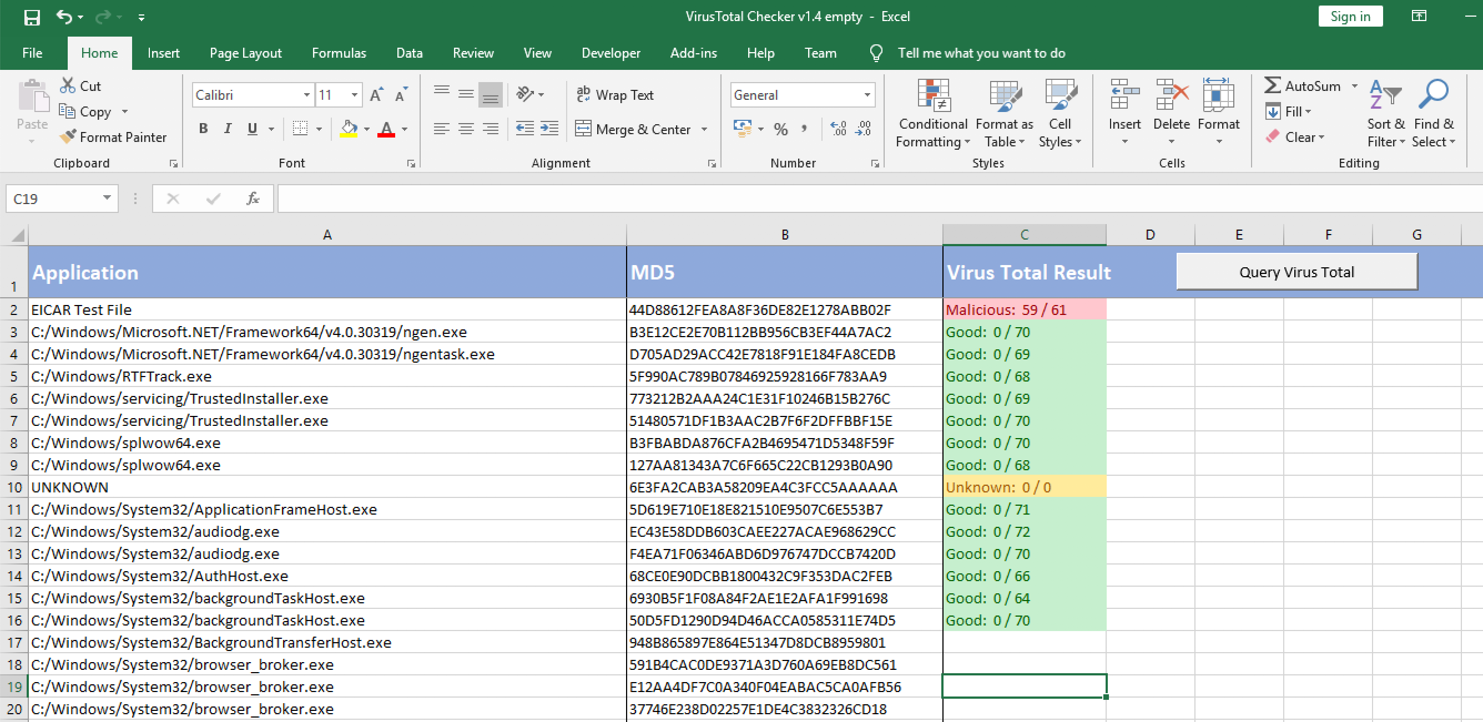Toggle Wrap Text
Image resolution: width=1483 pixels, height=722 pixels.
[x=616, y=95]
